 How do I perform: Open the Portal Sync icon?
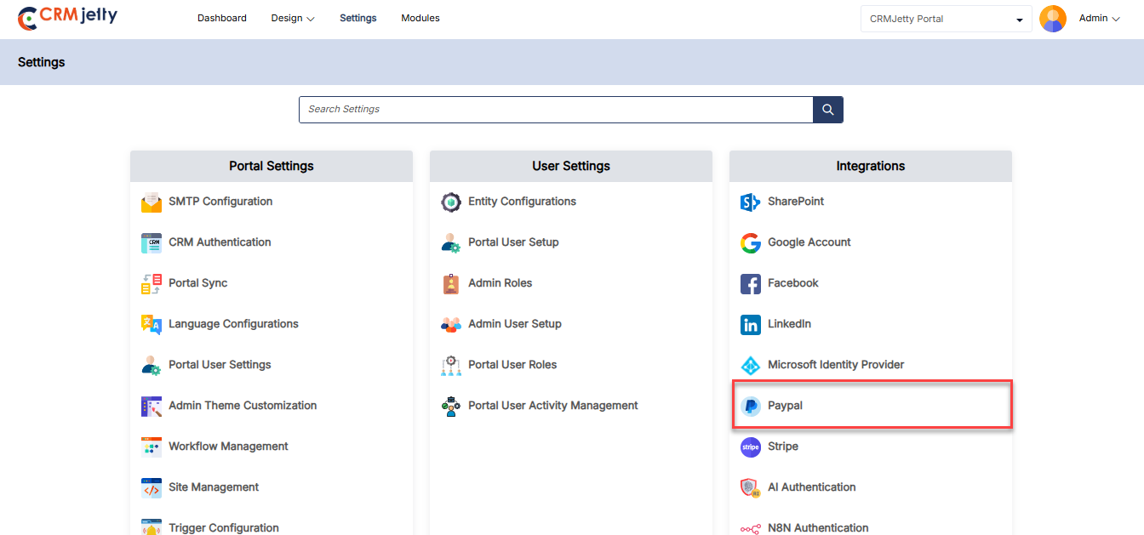point(152,283)
